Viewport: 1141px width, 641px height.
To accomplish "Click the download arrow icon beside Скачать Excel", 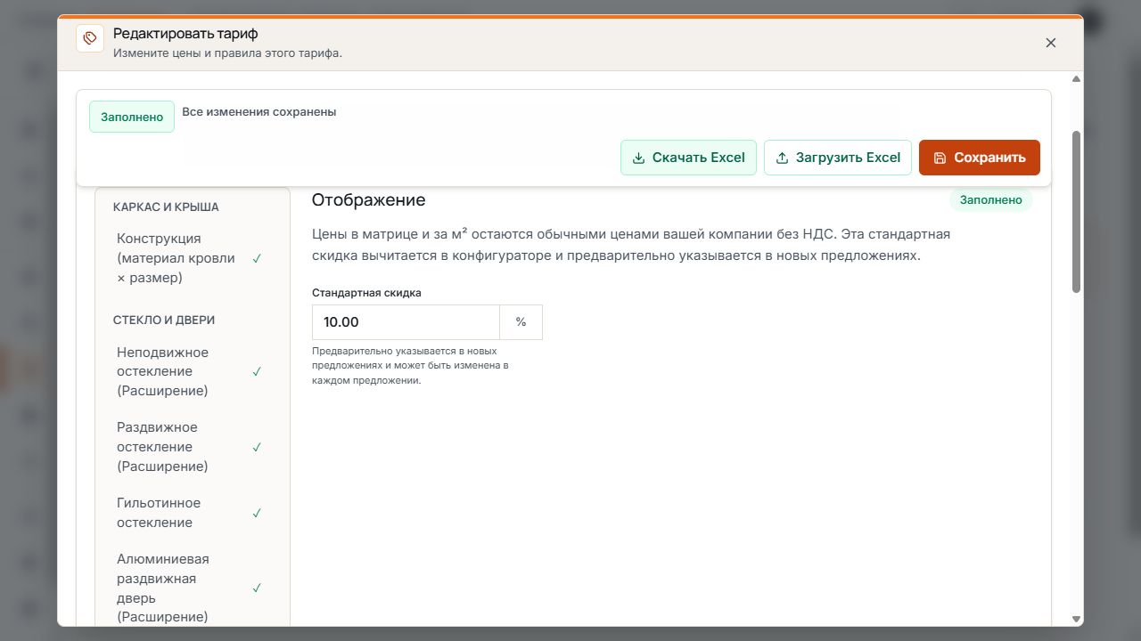I will pos(638,158).
